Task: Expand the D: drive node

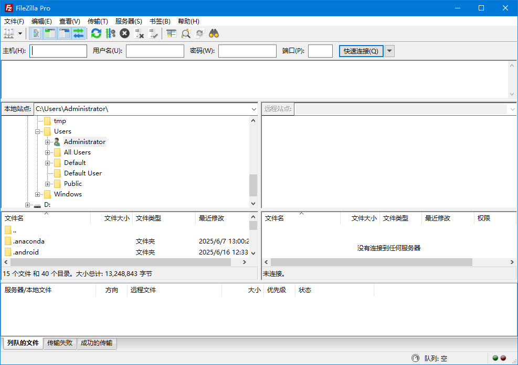Action: [27, 205]
